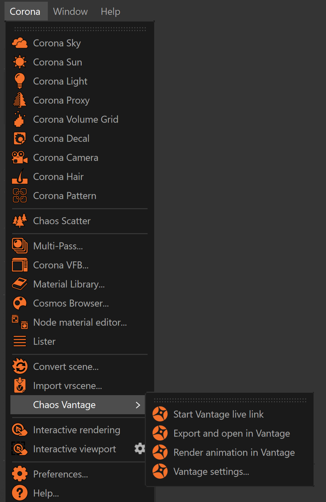Start Interactive viewport text entry
Viewport: 326px width, 502px height.
pyautogui.click(x=74, y=449)
